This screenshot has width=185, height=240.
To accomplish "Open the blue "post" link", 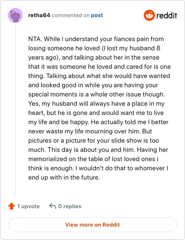I will click(x=97, y=15).
